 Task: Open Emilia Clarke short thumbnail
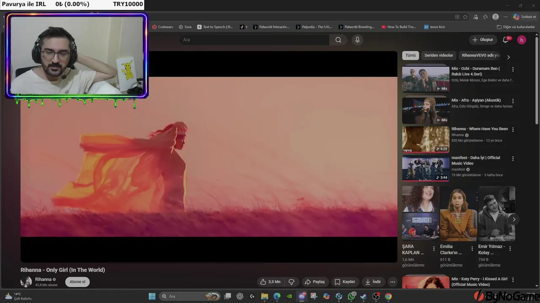click(459, 213)
